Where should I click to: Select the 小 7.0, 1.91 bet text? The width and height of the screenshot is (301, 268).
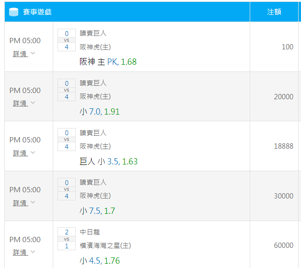(x=100, y=112)
